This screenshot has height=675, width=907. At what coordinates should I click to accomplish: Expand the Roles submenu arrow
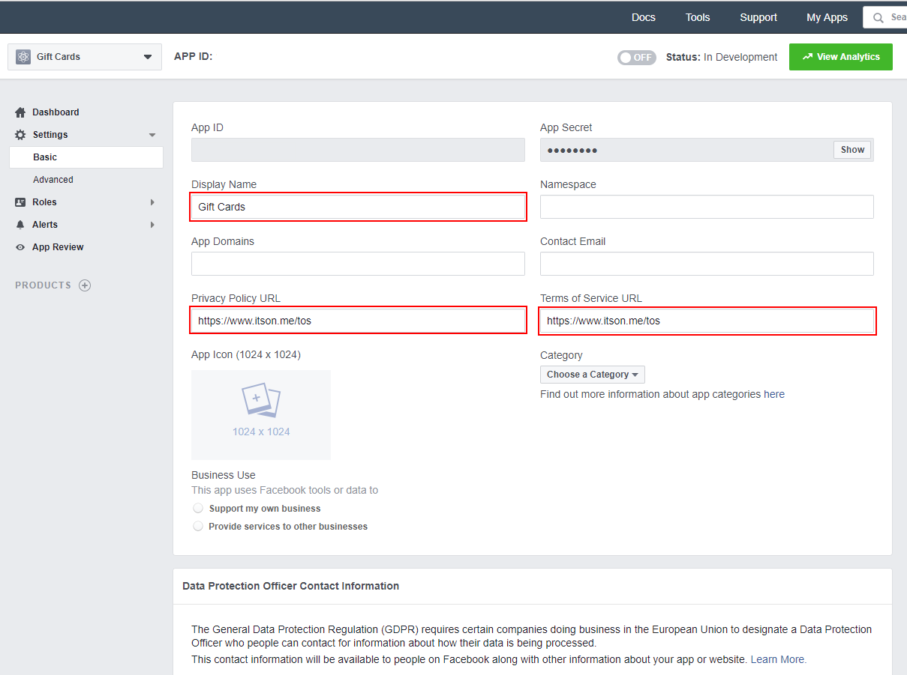pos(152,202)
